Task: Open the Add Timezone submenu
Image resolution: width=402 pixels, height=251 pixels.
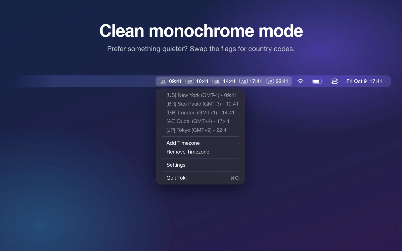Action: 200,143
